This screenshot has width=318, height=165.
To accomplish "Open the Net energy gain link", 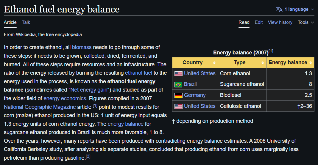I will [89, 90].
